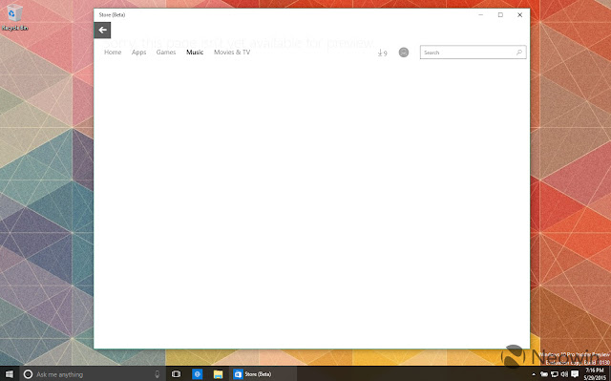The height and width of the screenshot is (381, 611).
Task: Maximize the Store (Beta) window
Action: click(x=500, y=15)
